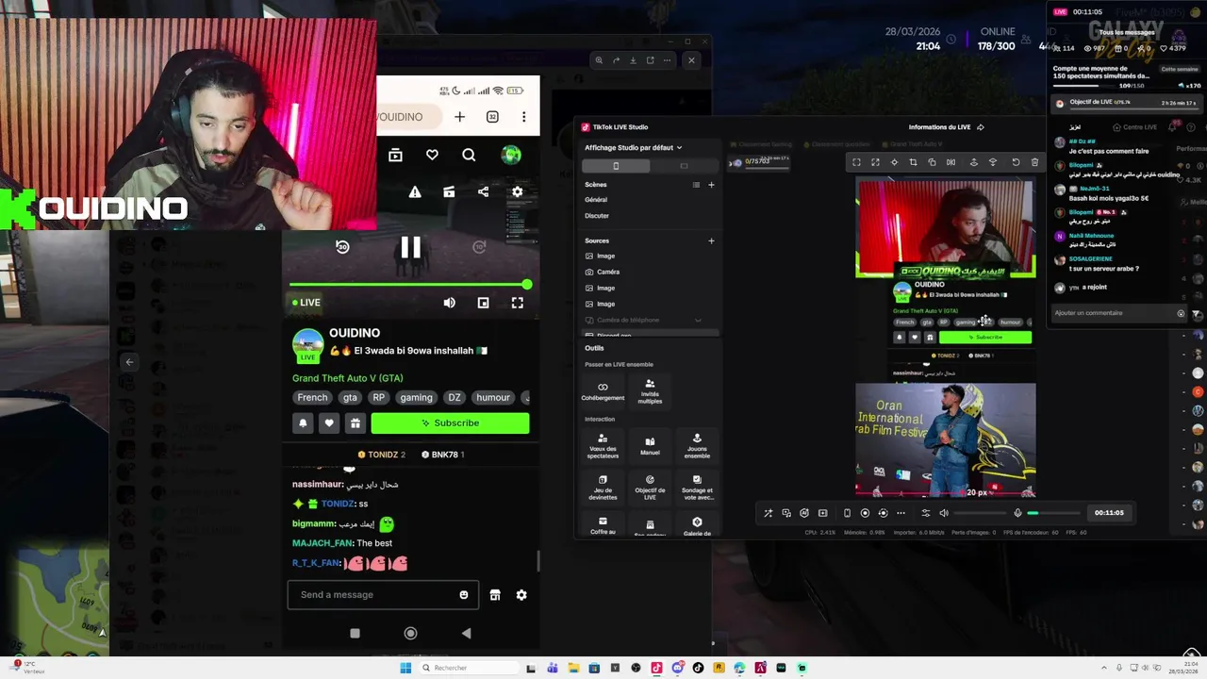Open the Grand Theft Auto V category link

point(348,378)
